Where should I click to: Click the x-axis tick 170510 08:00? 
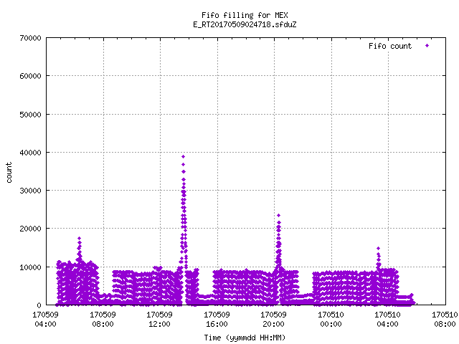coord(445,320)
